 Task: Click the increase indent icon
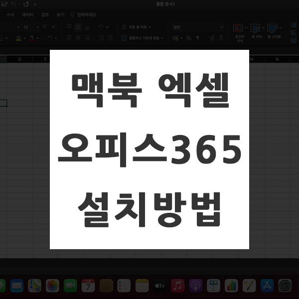[110, 38]
